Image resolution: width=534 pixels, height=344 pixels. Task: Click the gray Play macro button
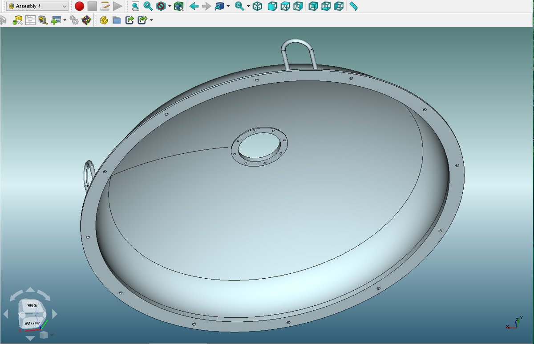pos(117,6)
